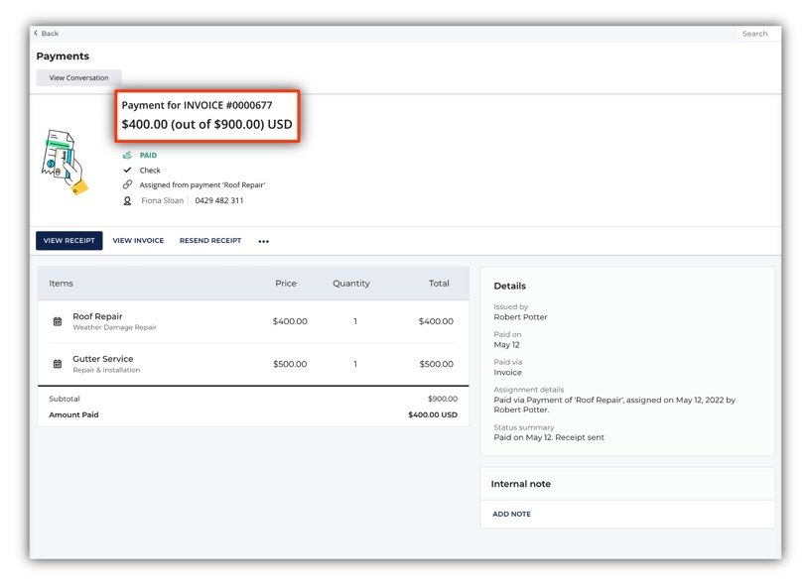Click 'Assigned from payment Roof Repair' text

(202, 184)
